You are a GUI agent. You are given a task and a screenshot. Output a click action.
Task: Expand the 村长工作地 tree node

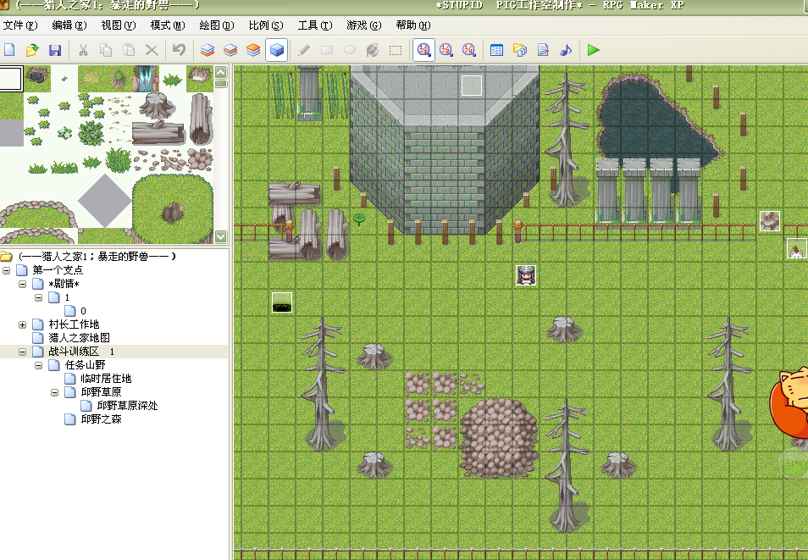(x=22, y=324)
